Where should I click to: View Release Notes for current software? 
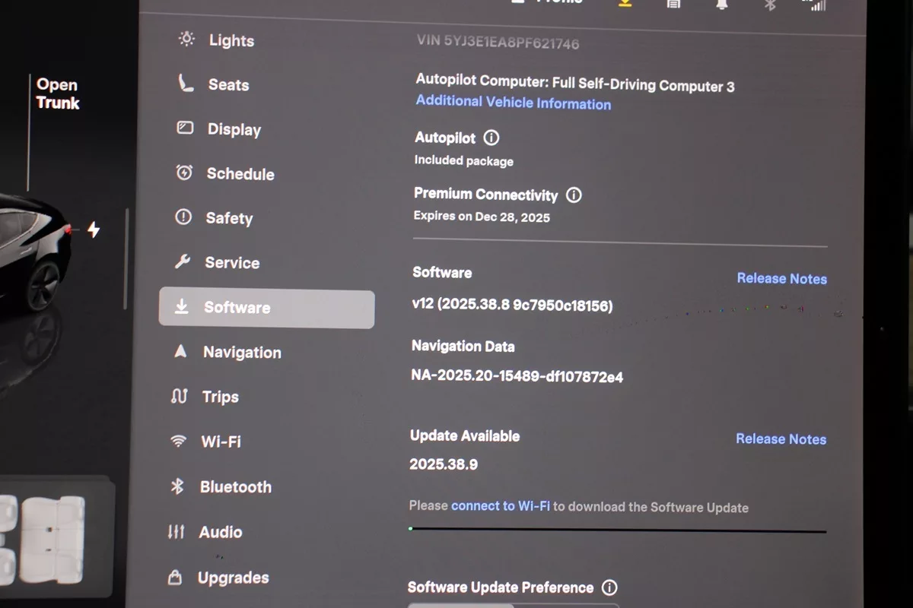click(781, 279)
